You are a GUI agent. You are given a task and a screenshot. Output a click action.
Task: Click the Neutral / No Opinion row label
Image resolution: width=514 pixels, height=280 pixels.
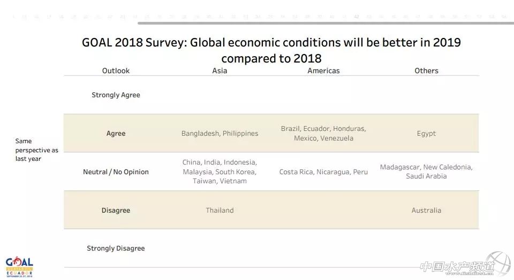pos(116,172)
